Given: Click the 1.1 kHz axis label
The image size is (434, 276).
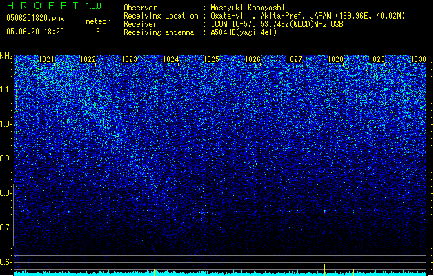Looking at the screenshot, I should pos(6,90).
